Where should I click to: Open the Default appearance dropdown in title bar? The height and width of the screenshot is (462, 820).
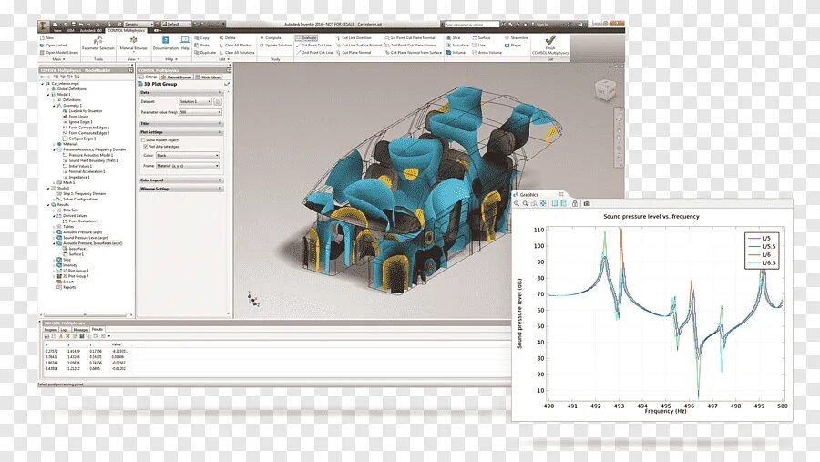[x=176, y=24]
